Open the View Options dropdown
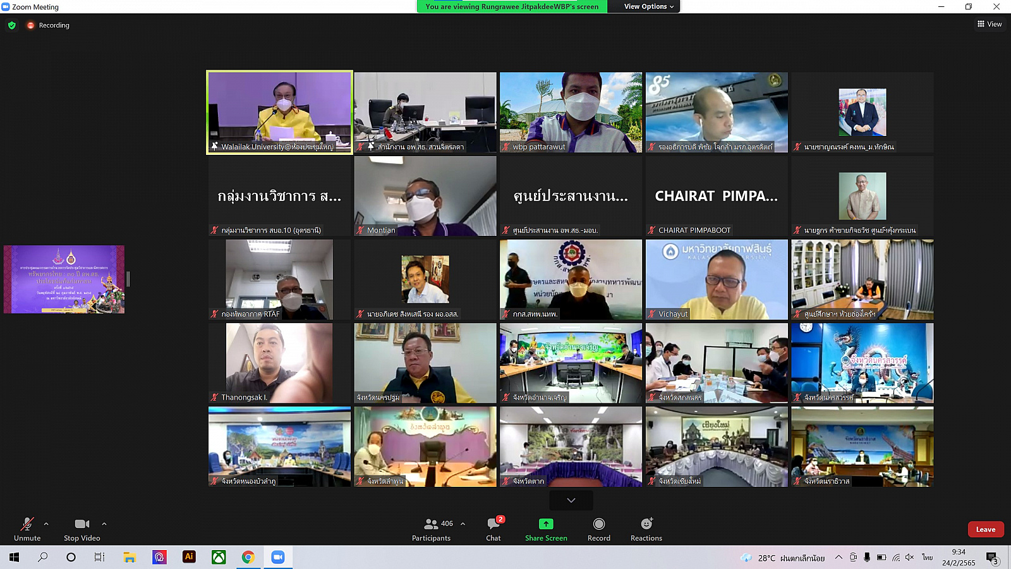The image size is (1011, 569). [648, 6]
